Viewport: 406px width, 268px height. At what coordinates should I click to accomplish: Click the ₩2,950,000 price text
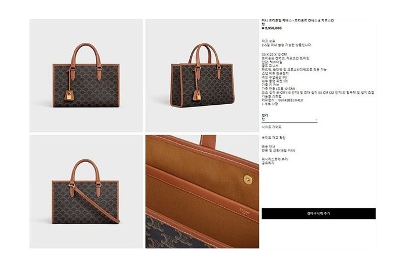[x=271, y=28]
